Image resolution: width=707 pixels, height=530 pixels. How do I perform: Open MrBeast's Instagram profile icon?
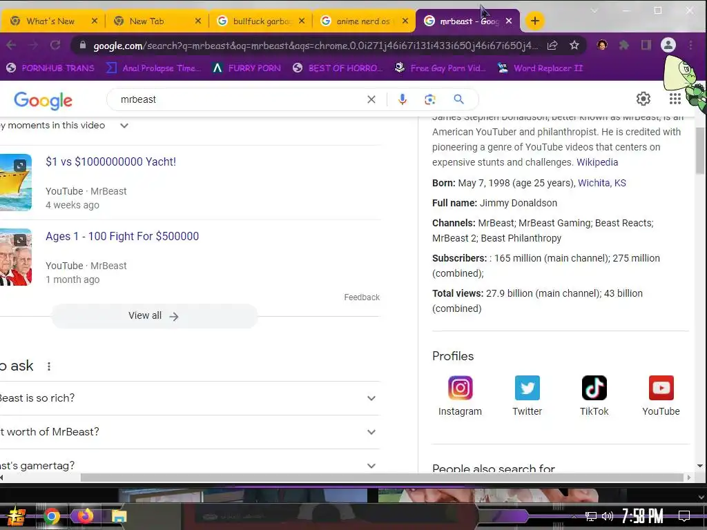point(460,388)
